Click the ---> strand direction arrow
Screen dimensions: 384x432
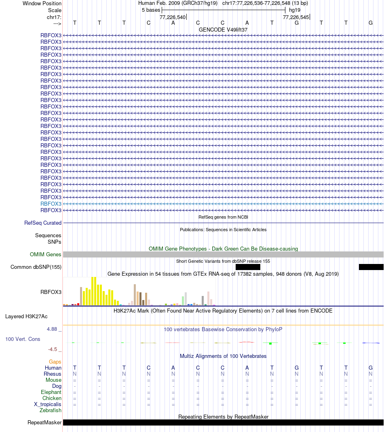(x=57, y=24)
